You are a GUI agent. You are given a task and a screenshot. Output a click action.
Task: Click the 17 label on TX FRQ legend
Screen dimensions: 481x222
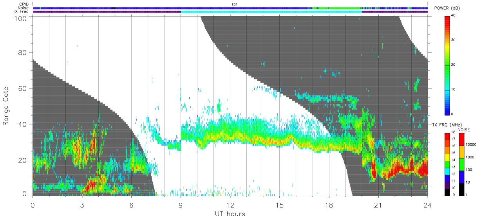tap(454, 139)
